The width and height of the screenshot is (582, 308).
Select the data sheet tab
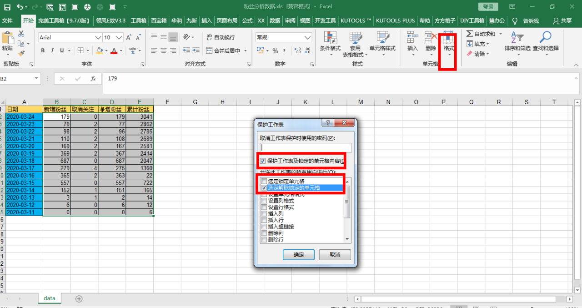tap(49, 298)
